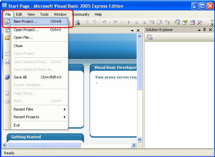The image size is (215, 157).
Task: Click "Your proxy server req" headline text
Action: tap(116, 77)
